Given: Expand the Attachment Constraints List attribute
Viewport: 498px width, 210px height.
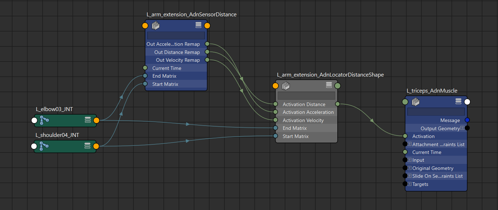Looking at the screenshot, I should point(409,144).
